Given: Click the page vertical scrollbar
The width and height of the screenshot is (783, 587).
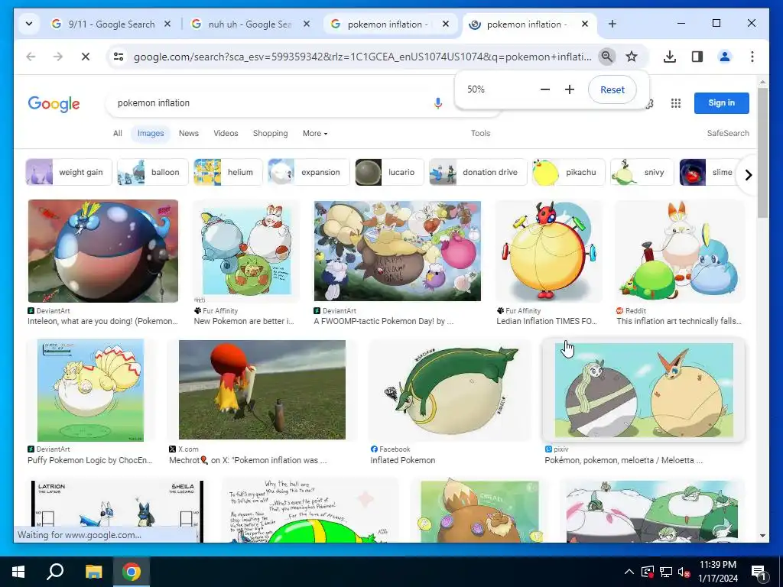Looking at the screenshot, I should coord(762,152).
